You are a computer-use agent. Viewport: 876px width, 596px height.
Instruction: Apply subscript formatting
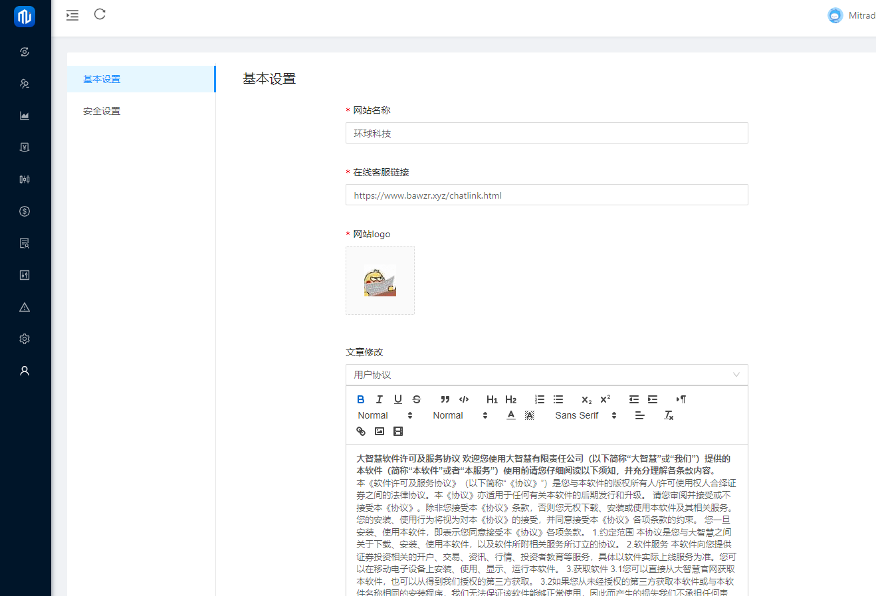(586, 399)
